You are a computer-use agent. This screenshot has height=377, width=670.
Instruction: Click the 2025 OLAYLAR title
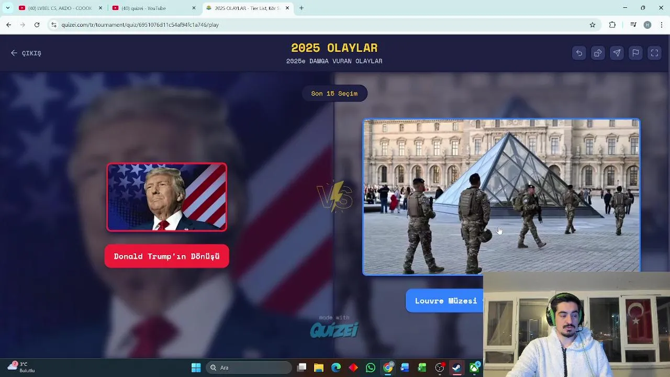(x=334, y=48)
